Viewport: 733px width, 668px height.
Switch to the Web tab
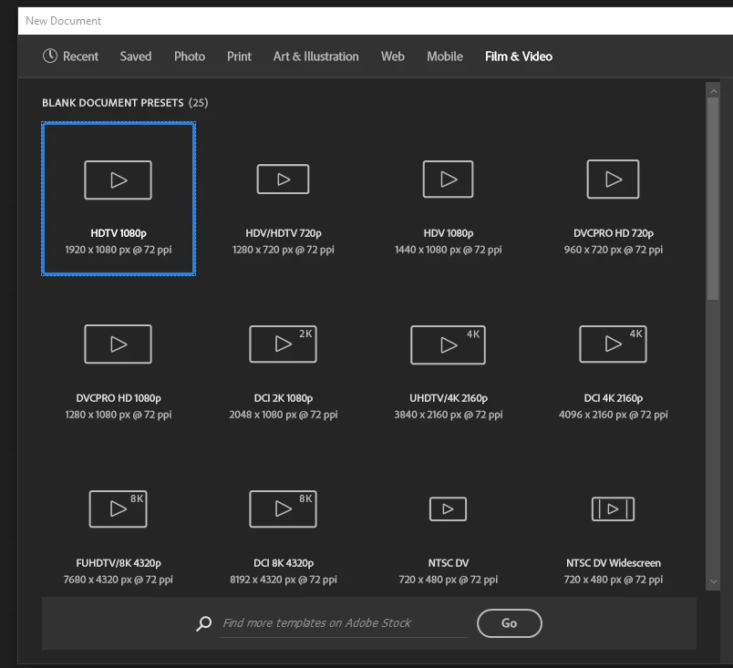393,57
